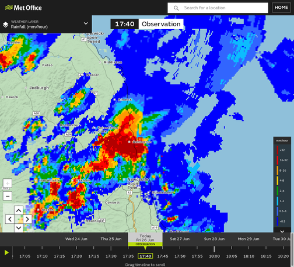
Task: Pan the map left with arrow
Action: click(10, 219)
